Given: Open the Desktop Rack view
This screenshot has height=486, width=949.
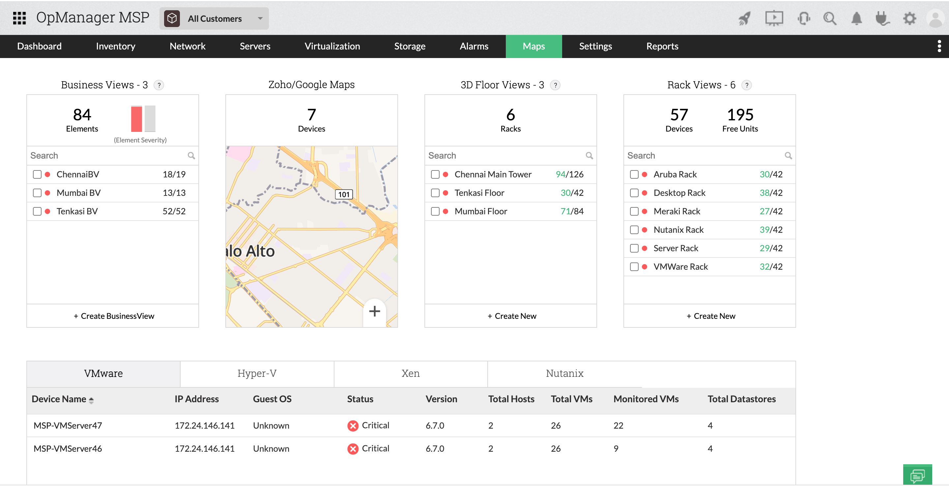Looking at the screenshot, I should tap(679, 193).
